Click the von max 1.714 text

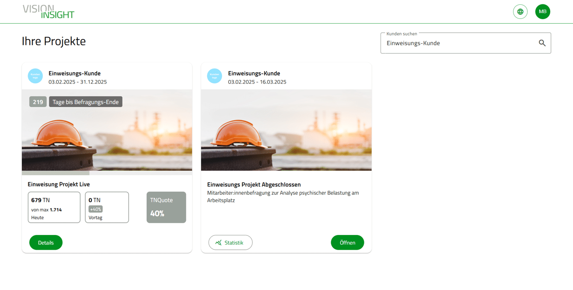pos(46,210)
